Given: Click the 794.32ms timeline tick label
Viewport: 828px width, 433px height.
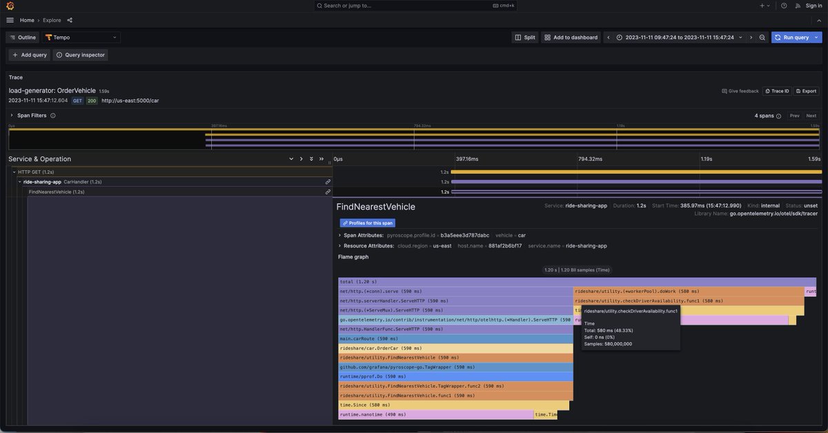Looking at the screenshot, I should (590, 159).
